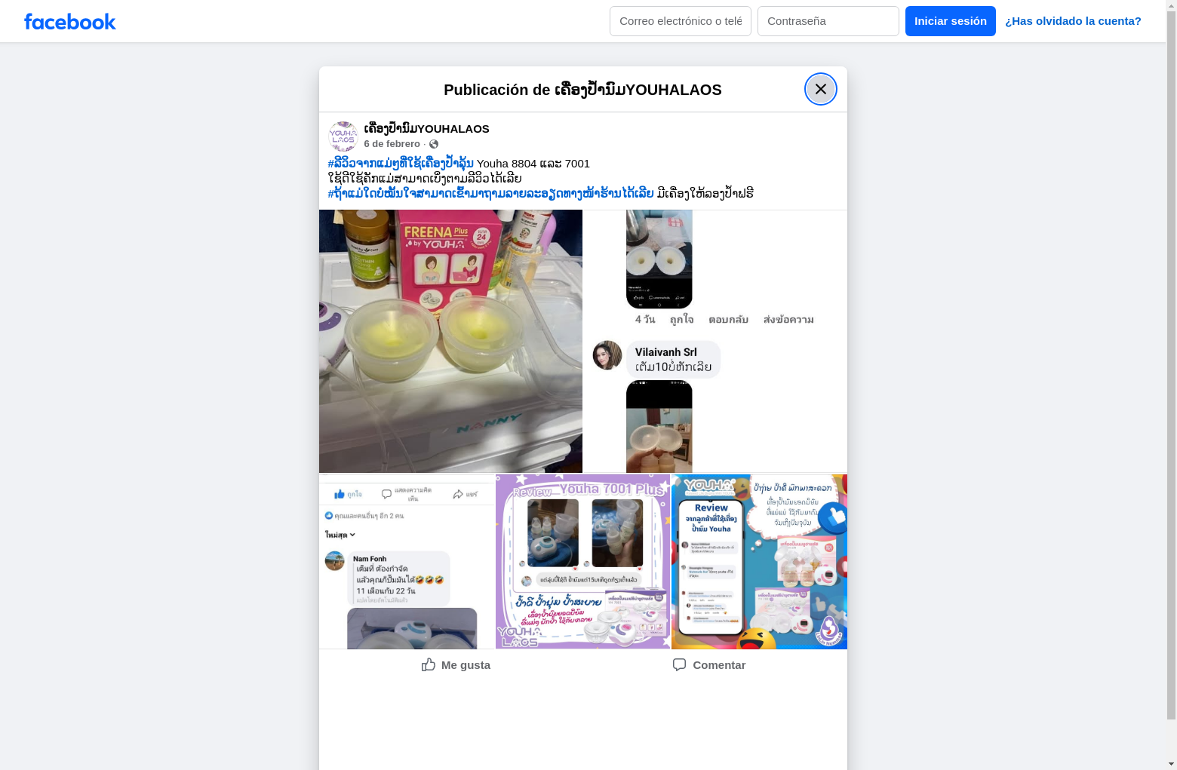
Task: Open the blue Youha Review phone image
Action: [759, 562]
